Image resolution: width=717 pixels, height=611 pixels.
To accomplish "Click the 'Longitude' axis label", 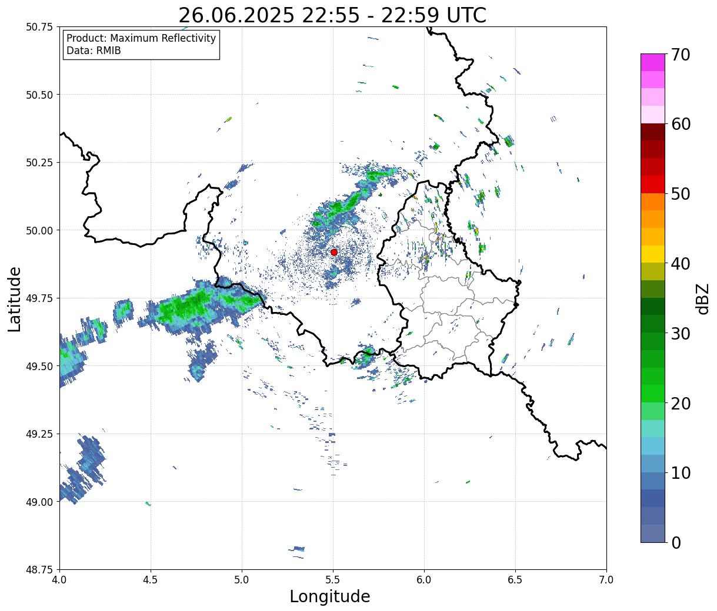I will pyautogui.click(x=330, y=596).
